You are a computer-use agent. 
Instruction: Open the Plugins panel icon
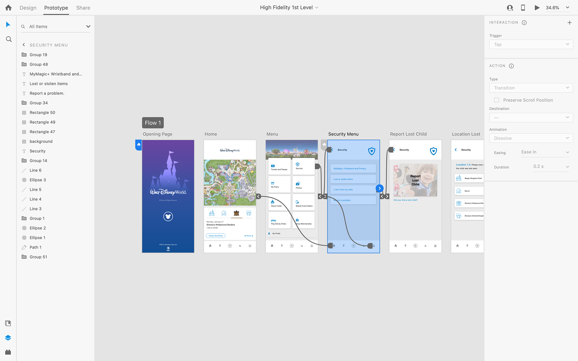click(8, 352)
